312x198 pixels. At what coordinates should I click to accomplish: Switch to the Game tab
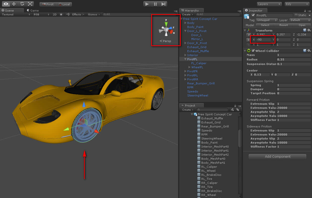tap(33, 11)
